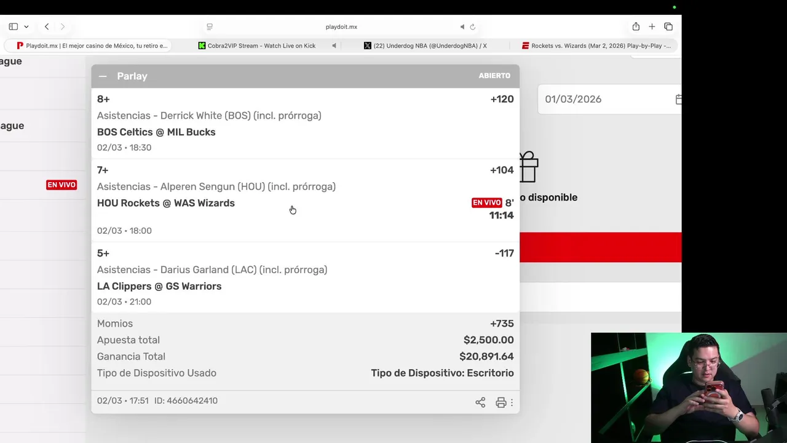The width and height of the screenshot is (787, 443).
Task: Click the red button behind the parlay
Action: point(600,247)
